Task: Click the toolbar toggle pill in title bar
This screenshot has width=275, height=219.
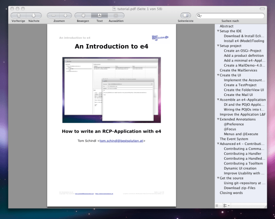Action: (263, 8)
